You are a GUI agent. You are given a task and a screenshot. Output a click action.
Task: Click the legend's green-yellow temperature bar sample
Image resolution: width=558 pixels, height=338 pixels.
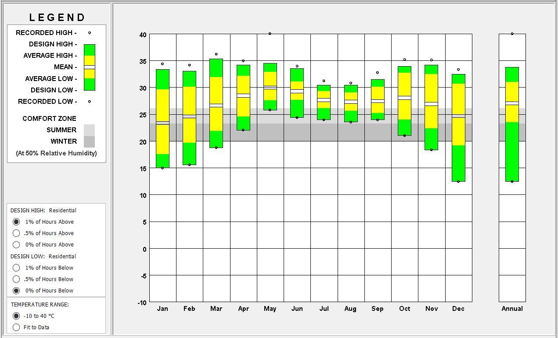pyautogui.click(x=89, y=67)
